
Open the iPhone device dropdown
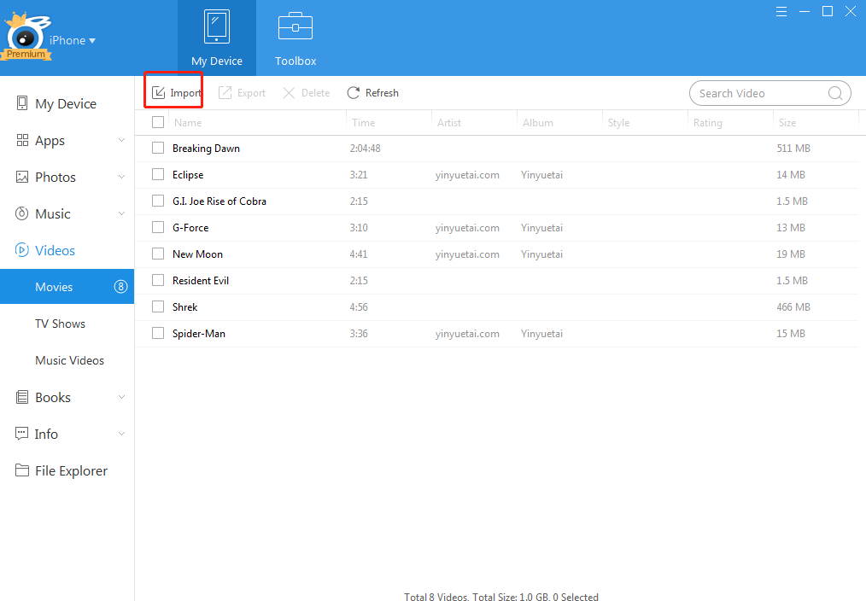pyautogui.click(x=73, y=40)
